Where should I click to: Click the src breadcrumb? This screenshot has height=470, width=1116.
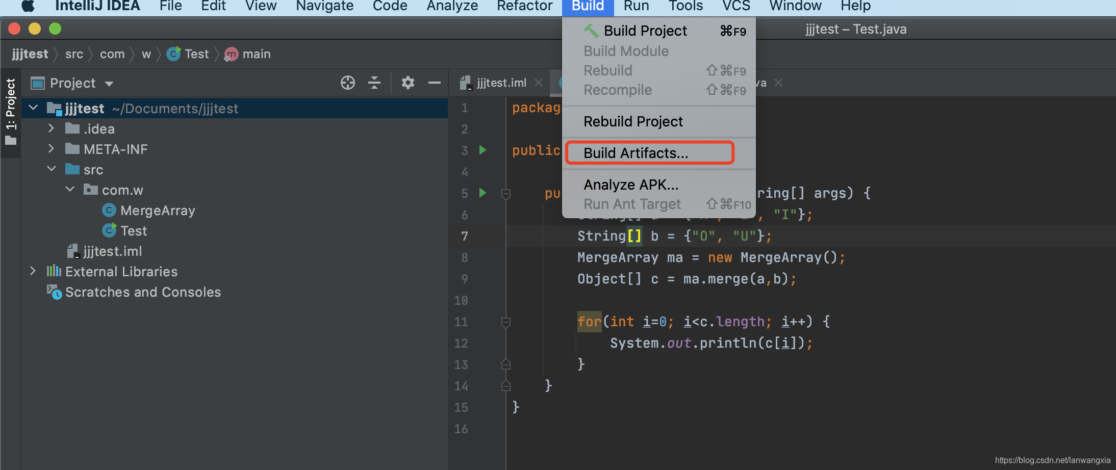pyautogui.click(x=74, y=54)
